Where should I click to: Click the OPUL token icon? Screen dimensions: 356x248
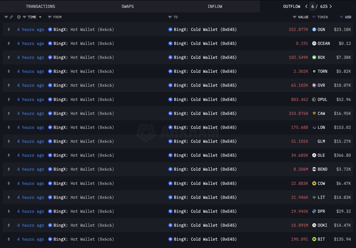coord(314,99)
